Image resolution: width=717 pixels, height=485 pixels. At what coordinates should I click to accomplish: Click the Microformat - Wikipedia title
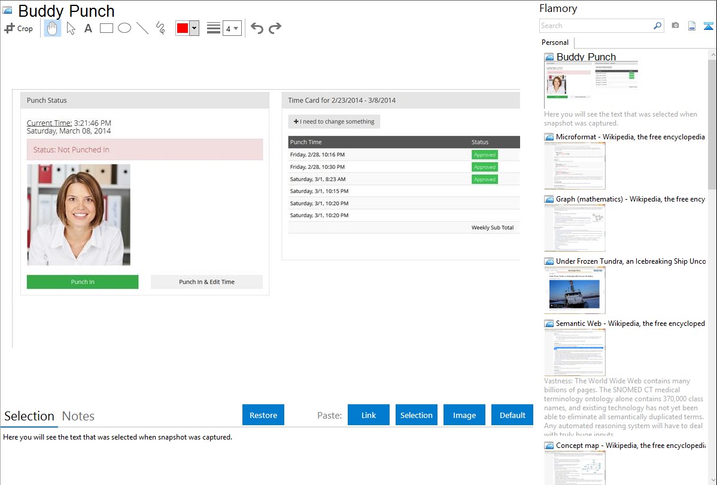click(630, 137)
